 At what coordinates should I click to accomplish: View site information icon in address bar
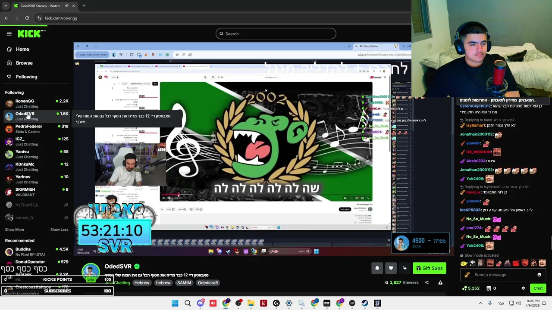point(39,18)
